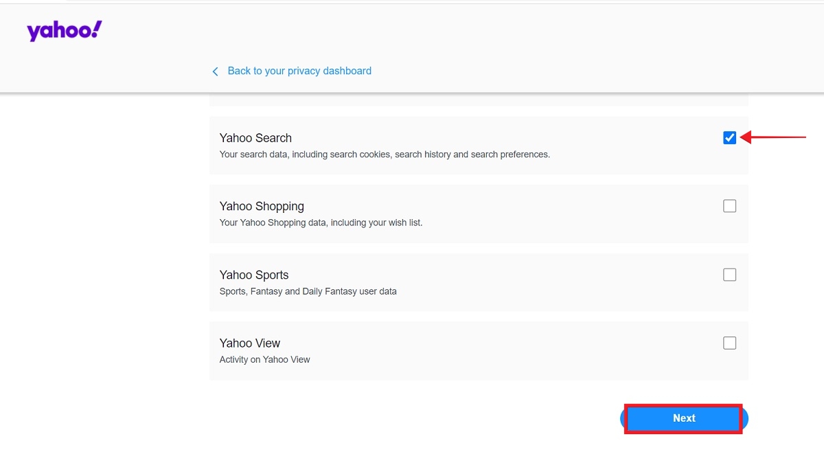Select the Yahoo View checkbox
This screenshot has height=454, width=824.
729,342
